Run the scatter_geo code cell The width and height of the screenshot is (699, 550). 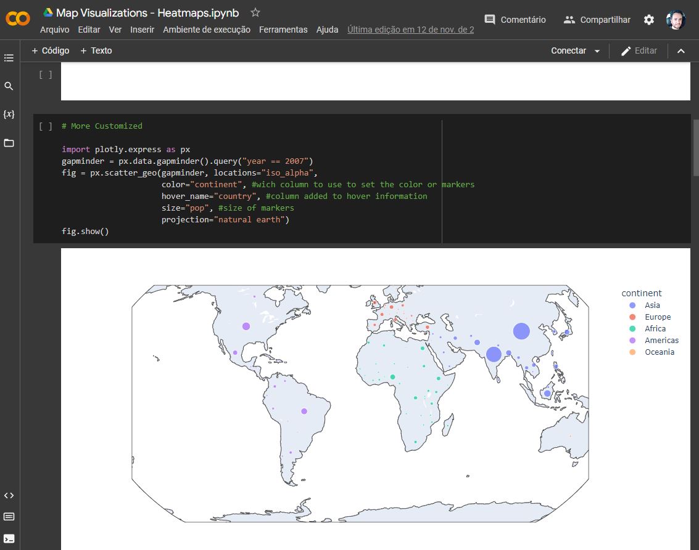click(46, 126)
